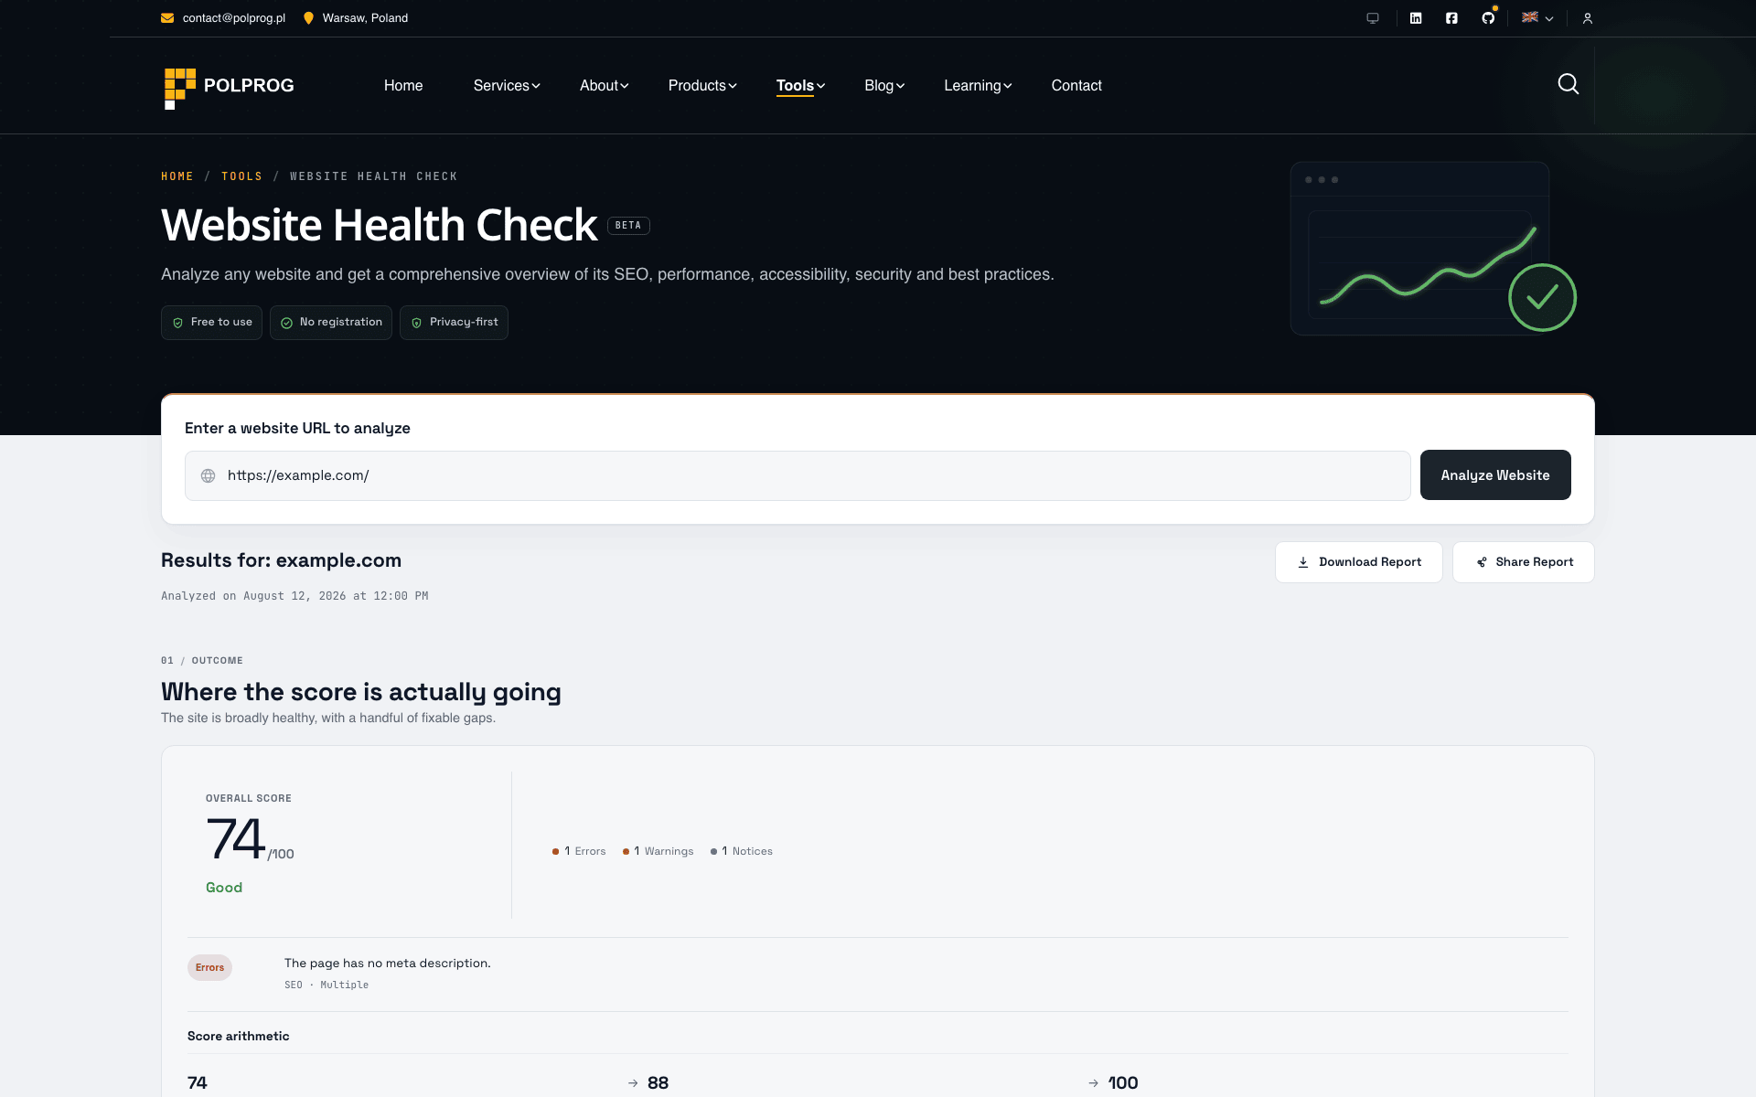The image size is (1756, 1097).
Task: Click the 'Good' score rating
Action: click(x=224, y=888)
